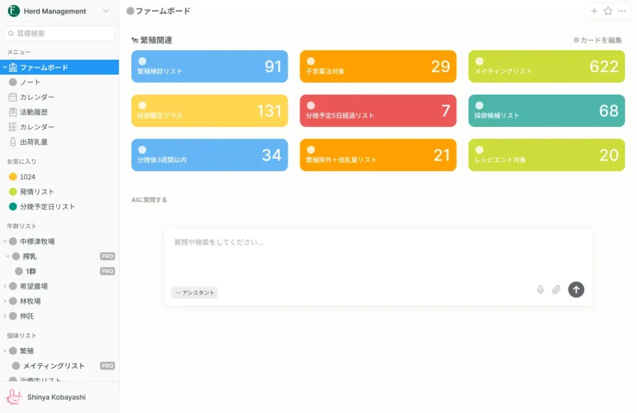Expand the 希望農場 herd group

(4, 286)
